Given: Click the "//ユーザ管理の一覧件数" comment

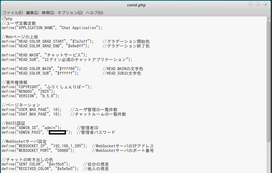Looking at the screenshot, I should click(x=94, y=110).
